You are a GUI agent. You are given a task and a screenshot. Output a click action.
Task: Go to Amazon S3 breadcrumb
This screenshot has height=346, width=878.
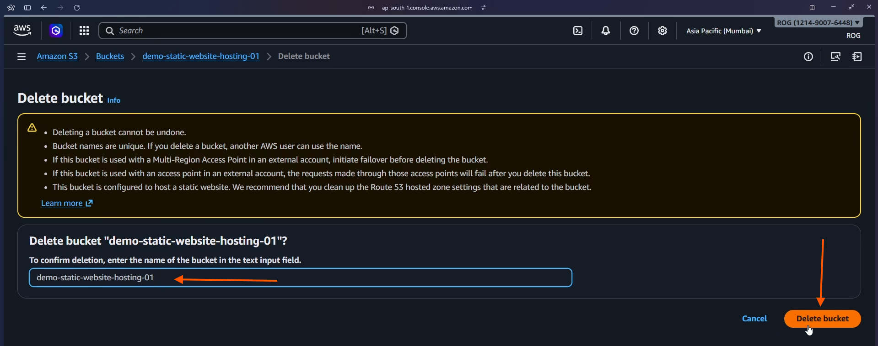coord(57,56)
